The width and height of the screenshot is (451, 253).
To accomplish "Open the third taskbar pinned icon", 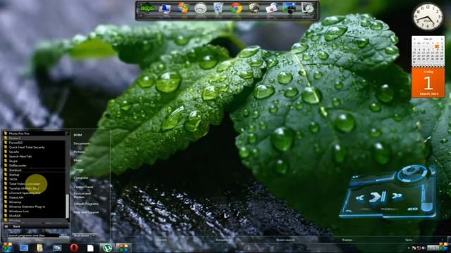I will click(57, 247).
